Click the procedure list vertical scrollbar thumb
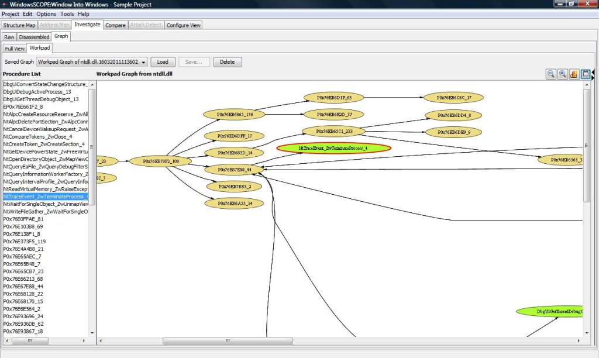599x358 pixels. (x=92, y=147)
